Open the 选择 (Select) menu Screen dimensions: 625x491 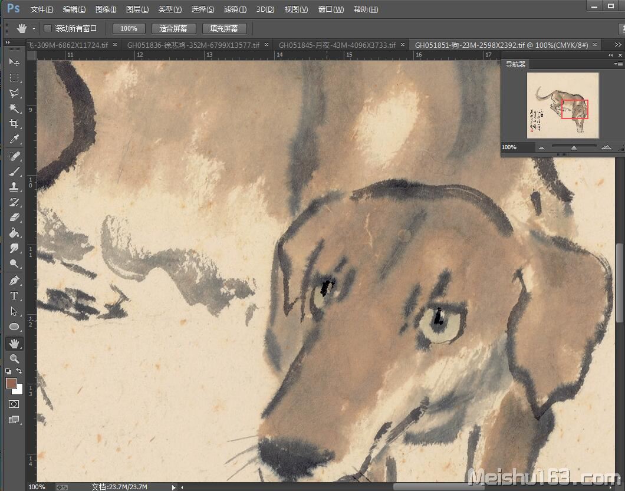click(x=202, y=9)
